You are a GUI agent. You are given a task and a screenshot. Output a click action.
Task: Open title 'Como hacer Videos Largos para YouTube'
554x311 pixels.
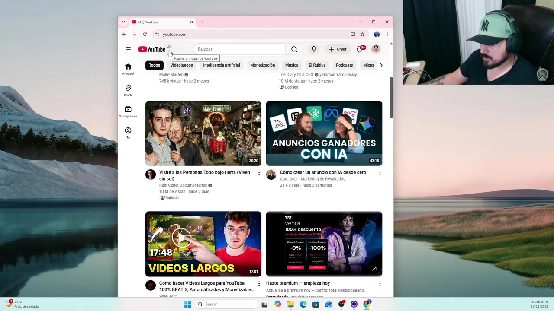(206, 286)
